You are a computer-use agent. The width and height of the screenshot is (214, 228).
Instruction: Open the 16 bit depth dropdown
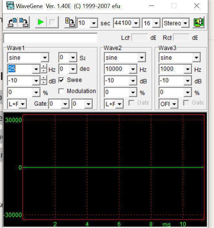pos(156,23)
